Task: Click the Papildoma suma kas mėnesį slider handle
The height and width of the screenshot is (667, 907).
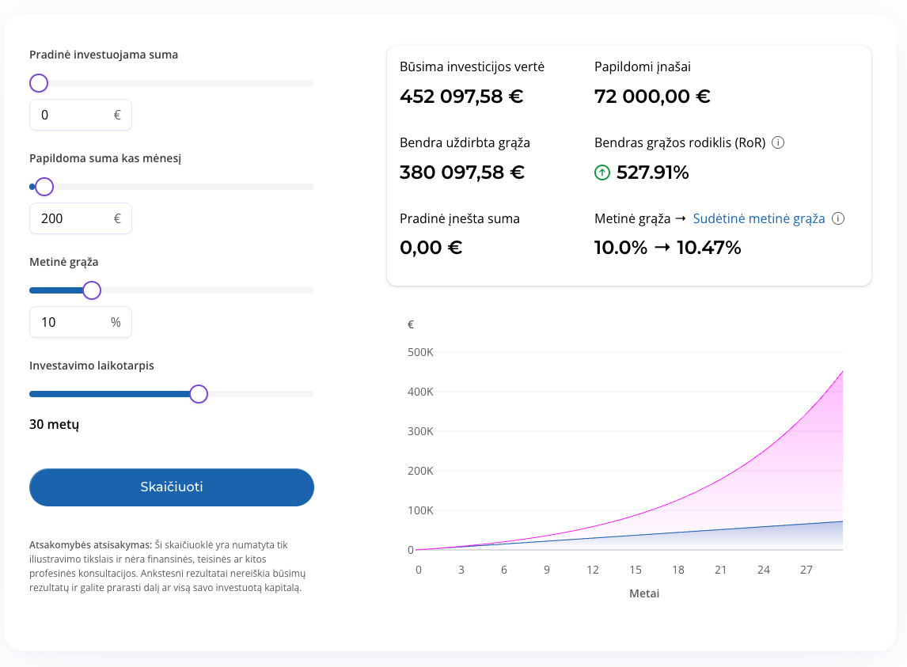Action: [x=44, y=187]
